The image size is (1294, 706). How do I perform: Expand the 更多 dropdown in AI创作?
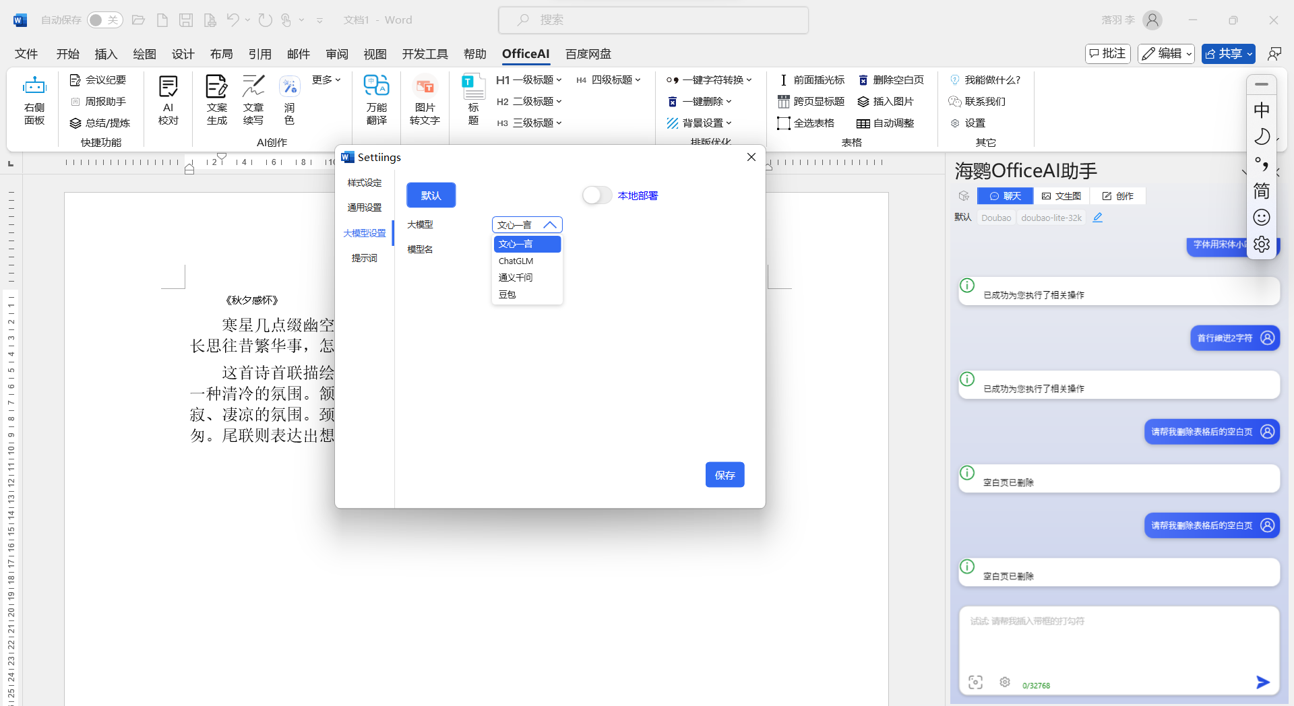326,80
